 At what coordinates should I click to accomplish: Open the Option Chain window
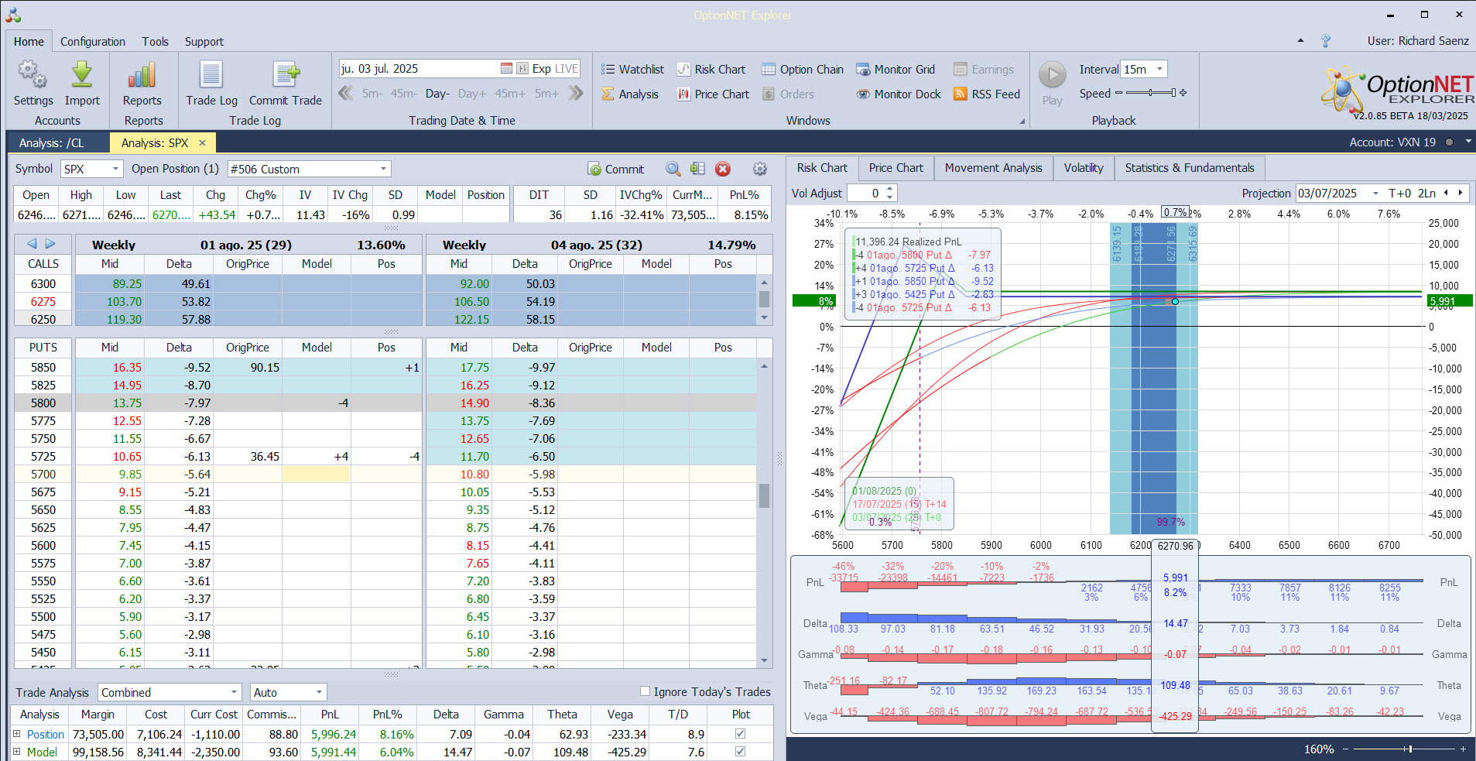[803, 70]
